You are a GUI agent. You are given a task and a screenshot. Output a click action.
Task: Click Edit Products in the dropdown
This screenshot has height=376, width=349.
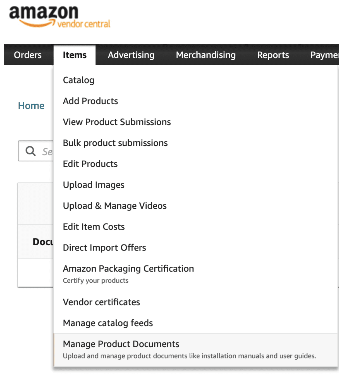coord(90,164)
